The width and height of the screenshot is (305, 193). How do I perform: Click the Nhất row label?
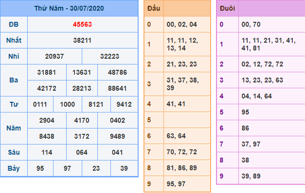14,40
